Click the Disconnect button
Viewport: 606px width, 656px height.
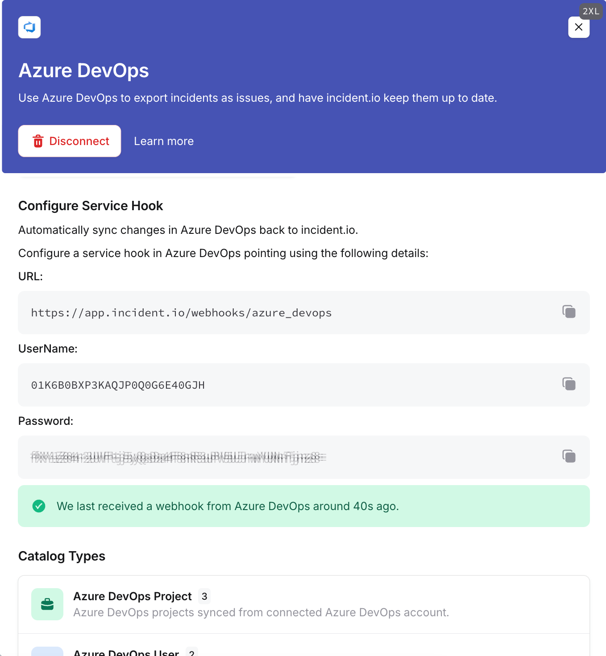coord(70,141)
